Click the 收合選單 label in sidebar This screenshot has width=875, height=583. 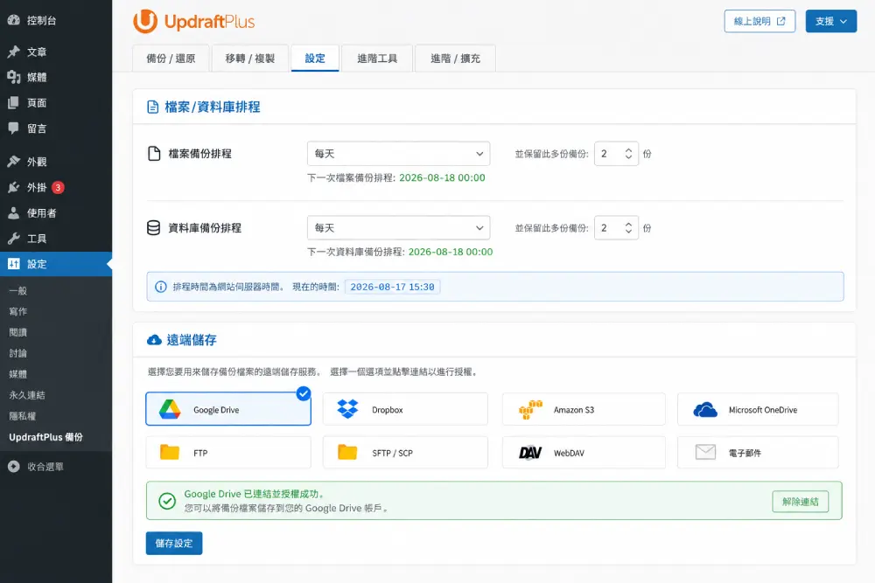click(45, 467)
